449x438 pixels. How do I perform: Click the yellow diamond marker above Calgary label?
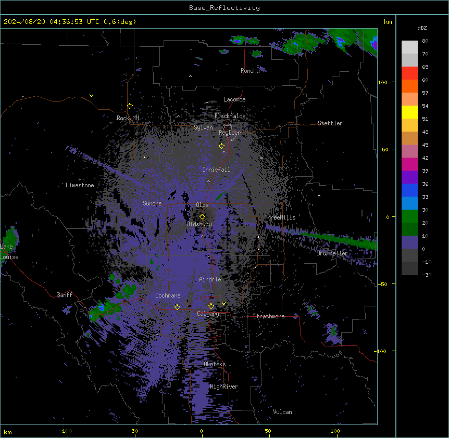point(211,306)
